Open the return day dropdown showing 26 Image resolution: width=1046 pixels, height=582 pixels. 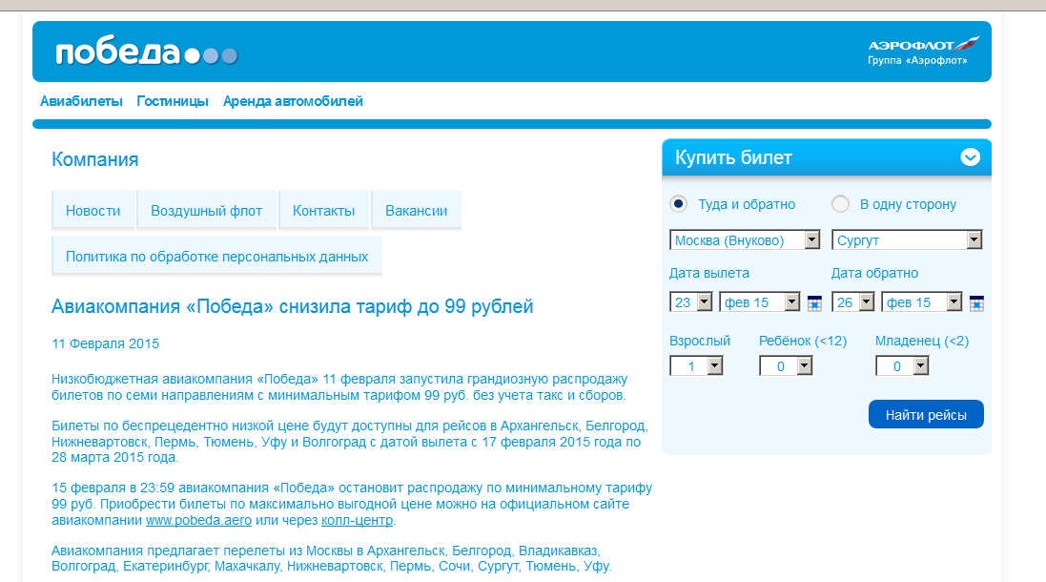[x=852, y=302]
